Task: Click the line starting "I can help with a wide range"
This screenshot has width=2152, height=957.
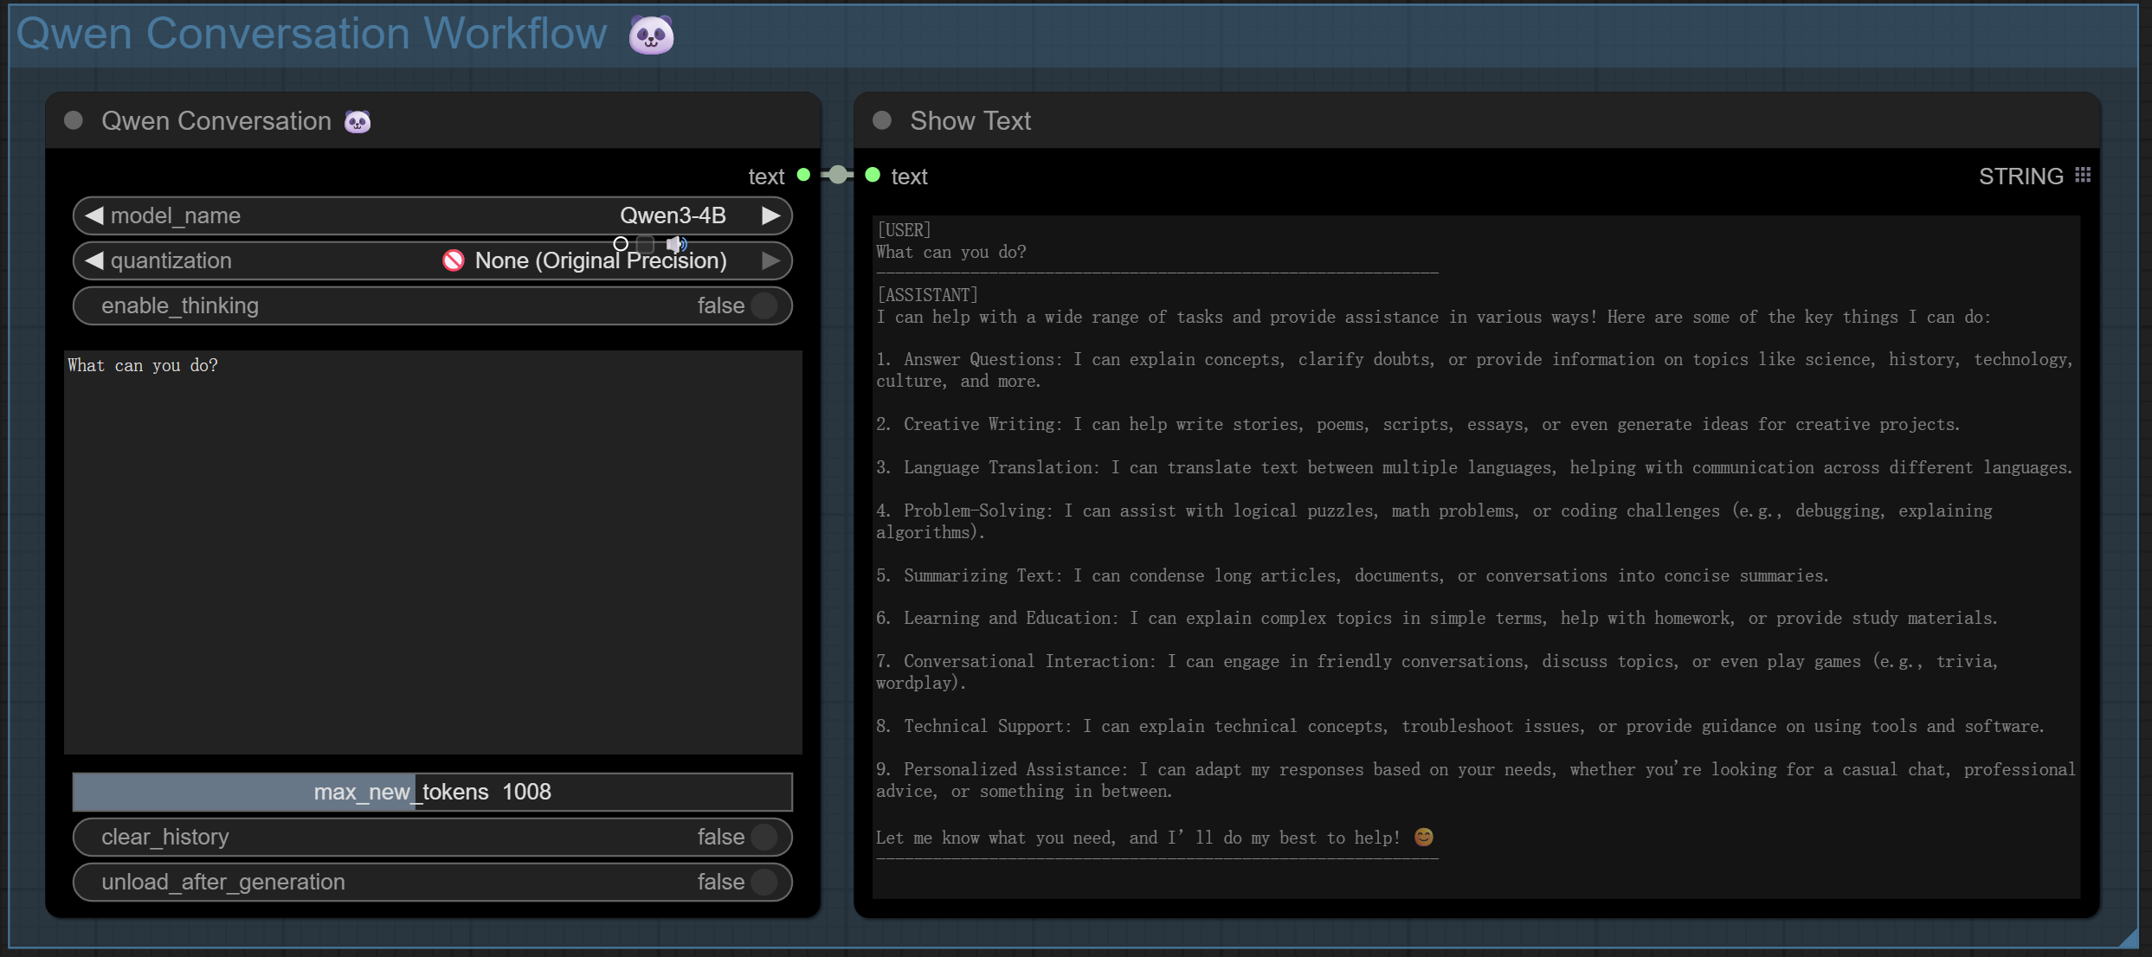Action: 1434,317
